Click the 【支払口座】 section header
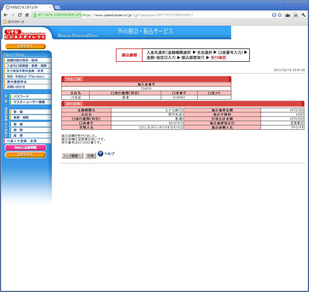The width and height of the screenshot is (309, 292). (x=146, y=79)
